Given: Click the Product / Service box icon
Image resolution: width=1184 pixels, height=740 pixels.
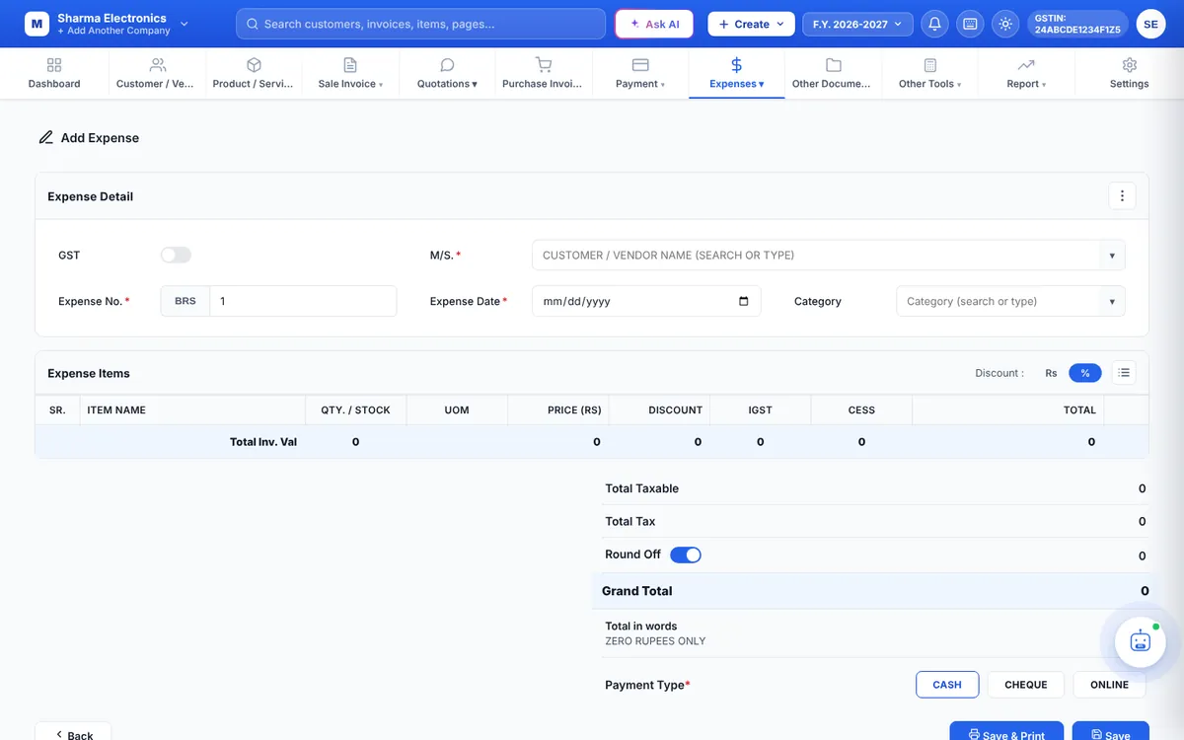Looking at the screenshot, I should pos(254,65).
